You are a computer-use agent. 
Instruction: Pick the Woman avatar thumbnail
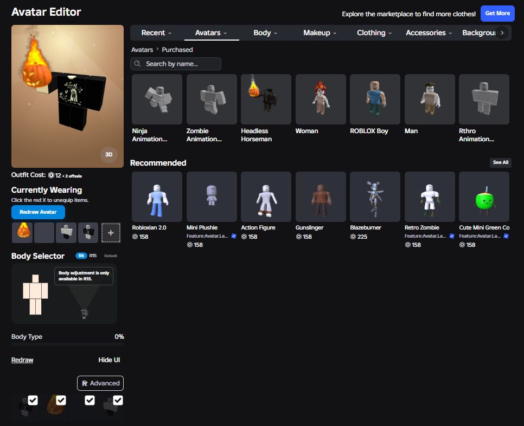click(321, 99)
